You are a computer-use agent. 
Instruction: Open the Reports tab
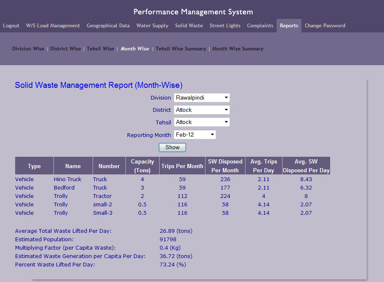point(289,26)
